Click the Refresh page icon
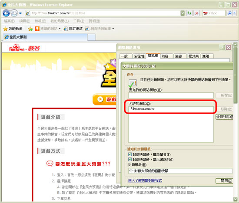Screen dimensions: 239x203 click(x=189, y=13)
